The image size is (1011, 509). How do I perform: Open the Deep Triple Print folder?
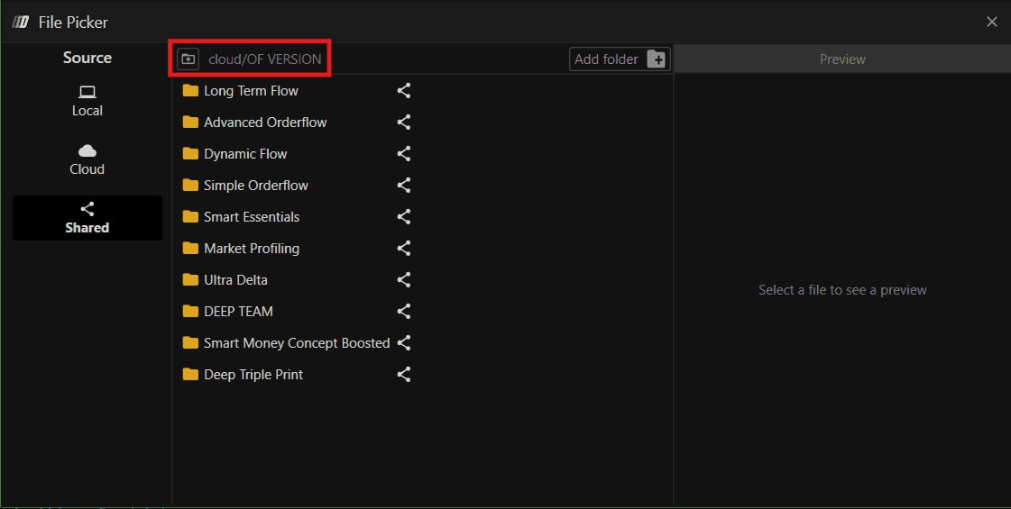[x=253, y=375]
